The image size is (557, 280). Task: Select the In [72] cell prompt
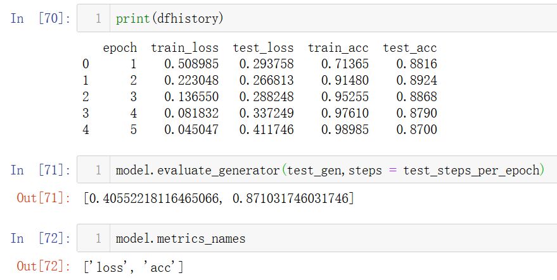41,238
